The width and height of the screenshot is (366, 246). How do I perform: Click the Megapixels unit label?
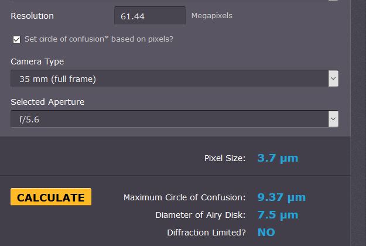point(211,16)
